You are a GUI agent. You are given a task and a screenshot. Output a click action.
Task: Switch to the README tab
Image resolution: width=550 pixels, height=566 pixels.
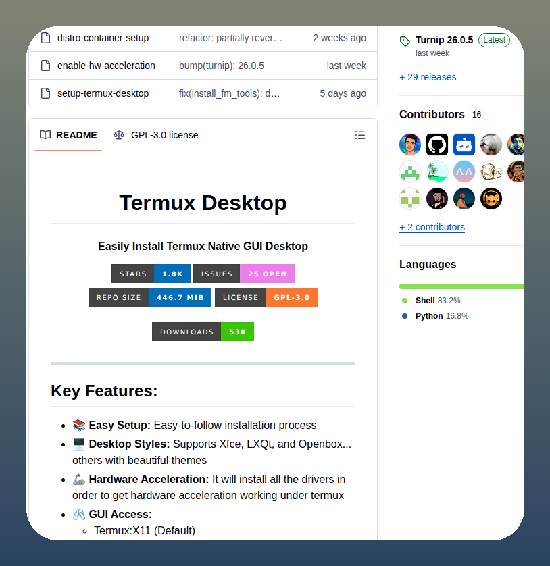tap(68, 135)
